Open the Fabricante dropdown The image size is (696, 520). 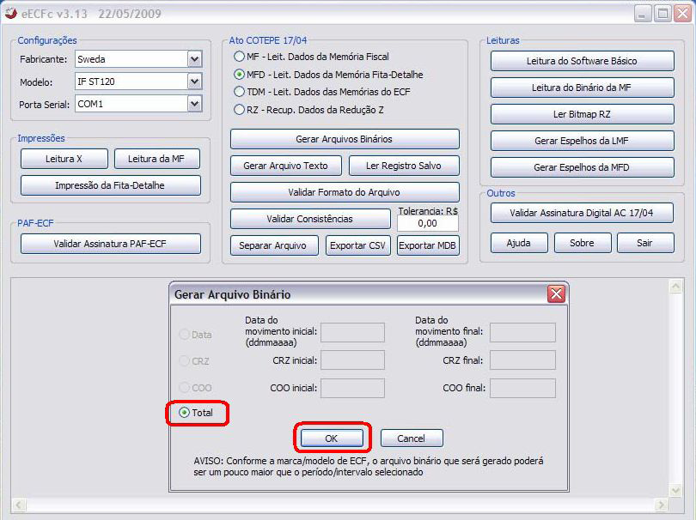[x=194, y=59]
